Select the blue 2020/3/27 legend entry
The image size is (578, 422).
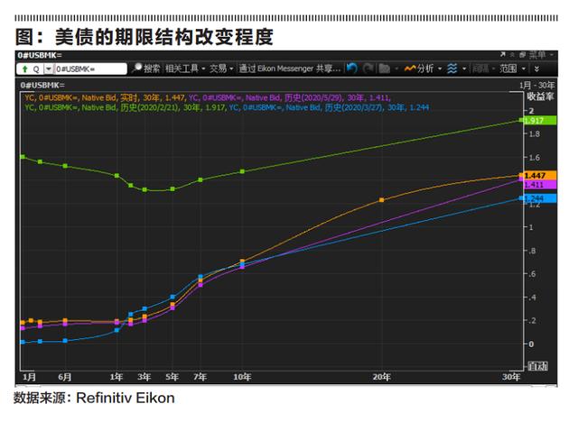coord(329,108)
